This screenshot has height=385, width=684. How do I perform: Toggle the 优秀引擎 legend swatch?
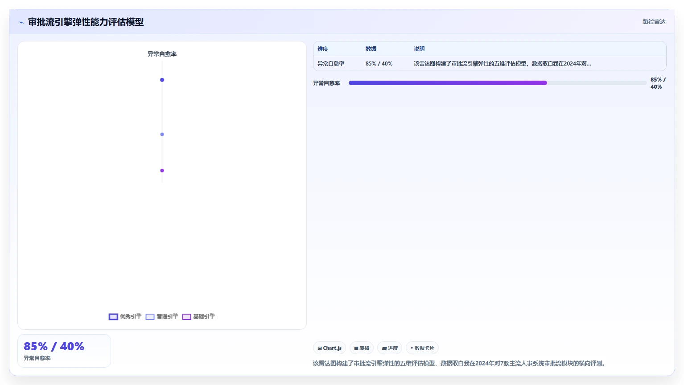[113, 317]
